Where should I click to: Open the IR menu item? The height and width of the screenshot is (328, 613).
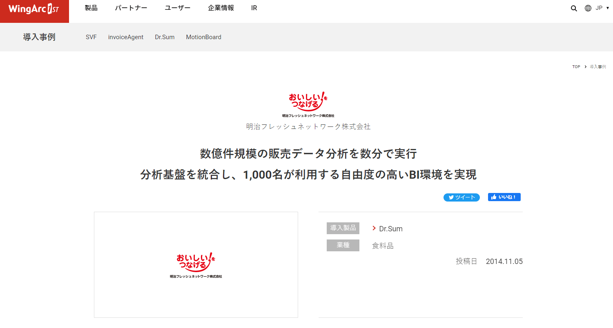[x=254, y=8]
